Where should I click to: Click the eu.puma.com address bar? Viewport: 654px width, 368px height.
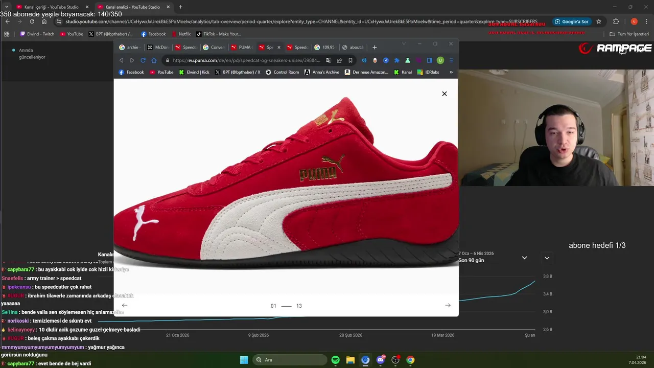[247, 60]
